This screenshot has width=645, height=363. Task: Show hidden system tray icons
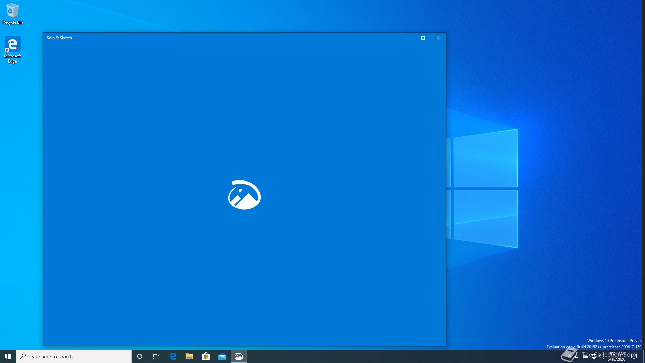[569, 356]
